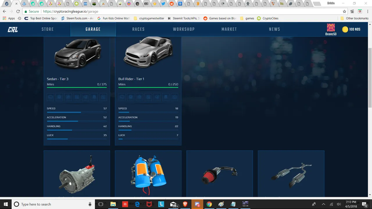
Task: Click the gold NOS coin icon
Action: click(345, 29)
